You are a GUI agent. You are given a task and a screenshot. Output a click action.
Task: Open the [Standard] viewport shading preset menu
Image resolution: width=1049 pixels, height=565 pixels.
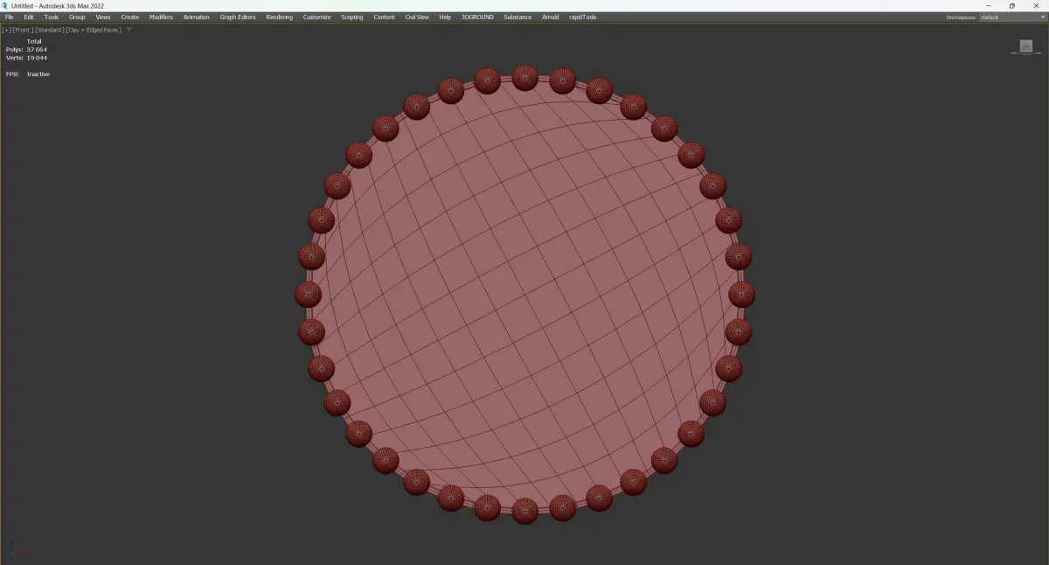pyautogui.click(x=48, y=30)
